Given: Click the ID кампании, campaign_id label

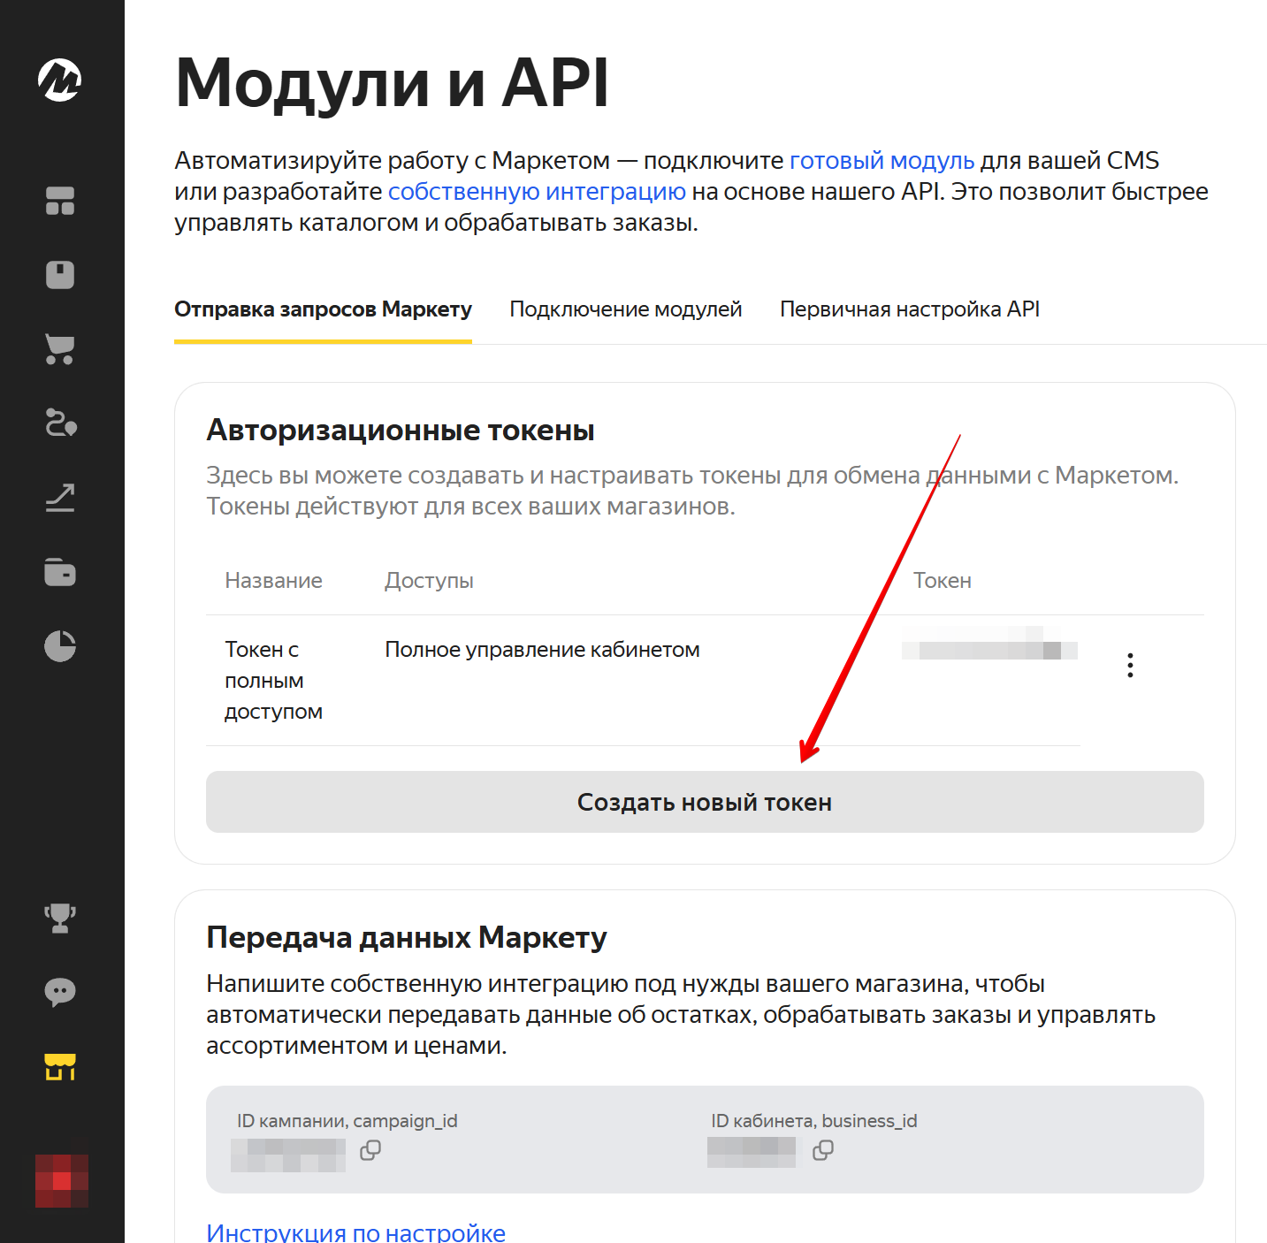Looking at the screenshot, I should coord(347,1121).
